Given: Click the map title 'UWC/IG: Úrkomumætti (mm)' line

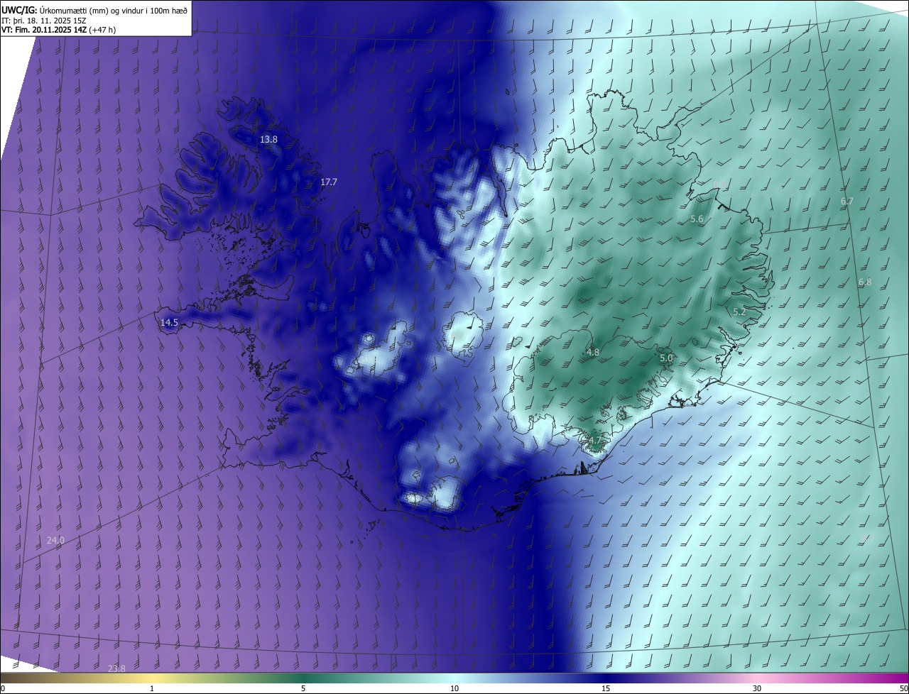Looking at the screenshot, I should 94,9.
